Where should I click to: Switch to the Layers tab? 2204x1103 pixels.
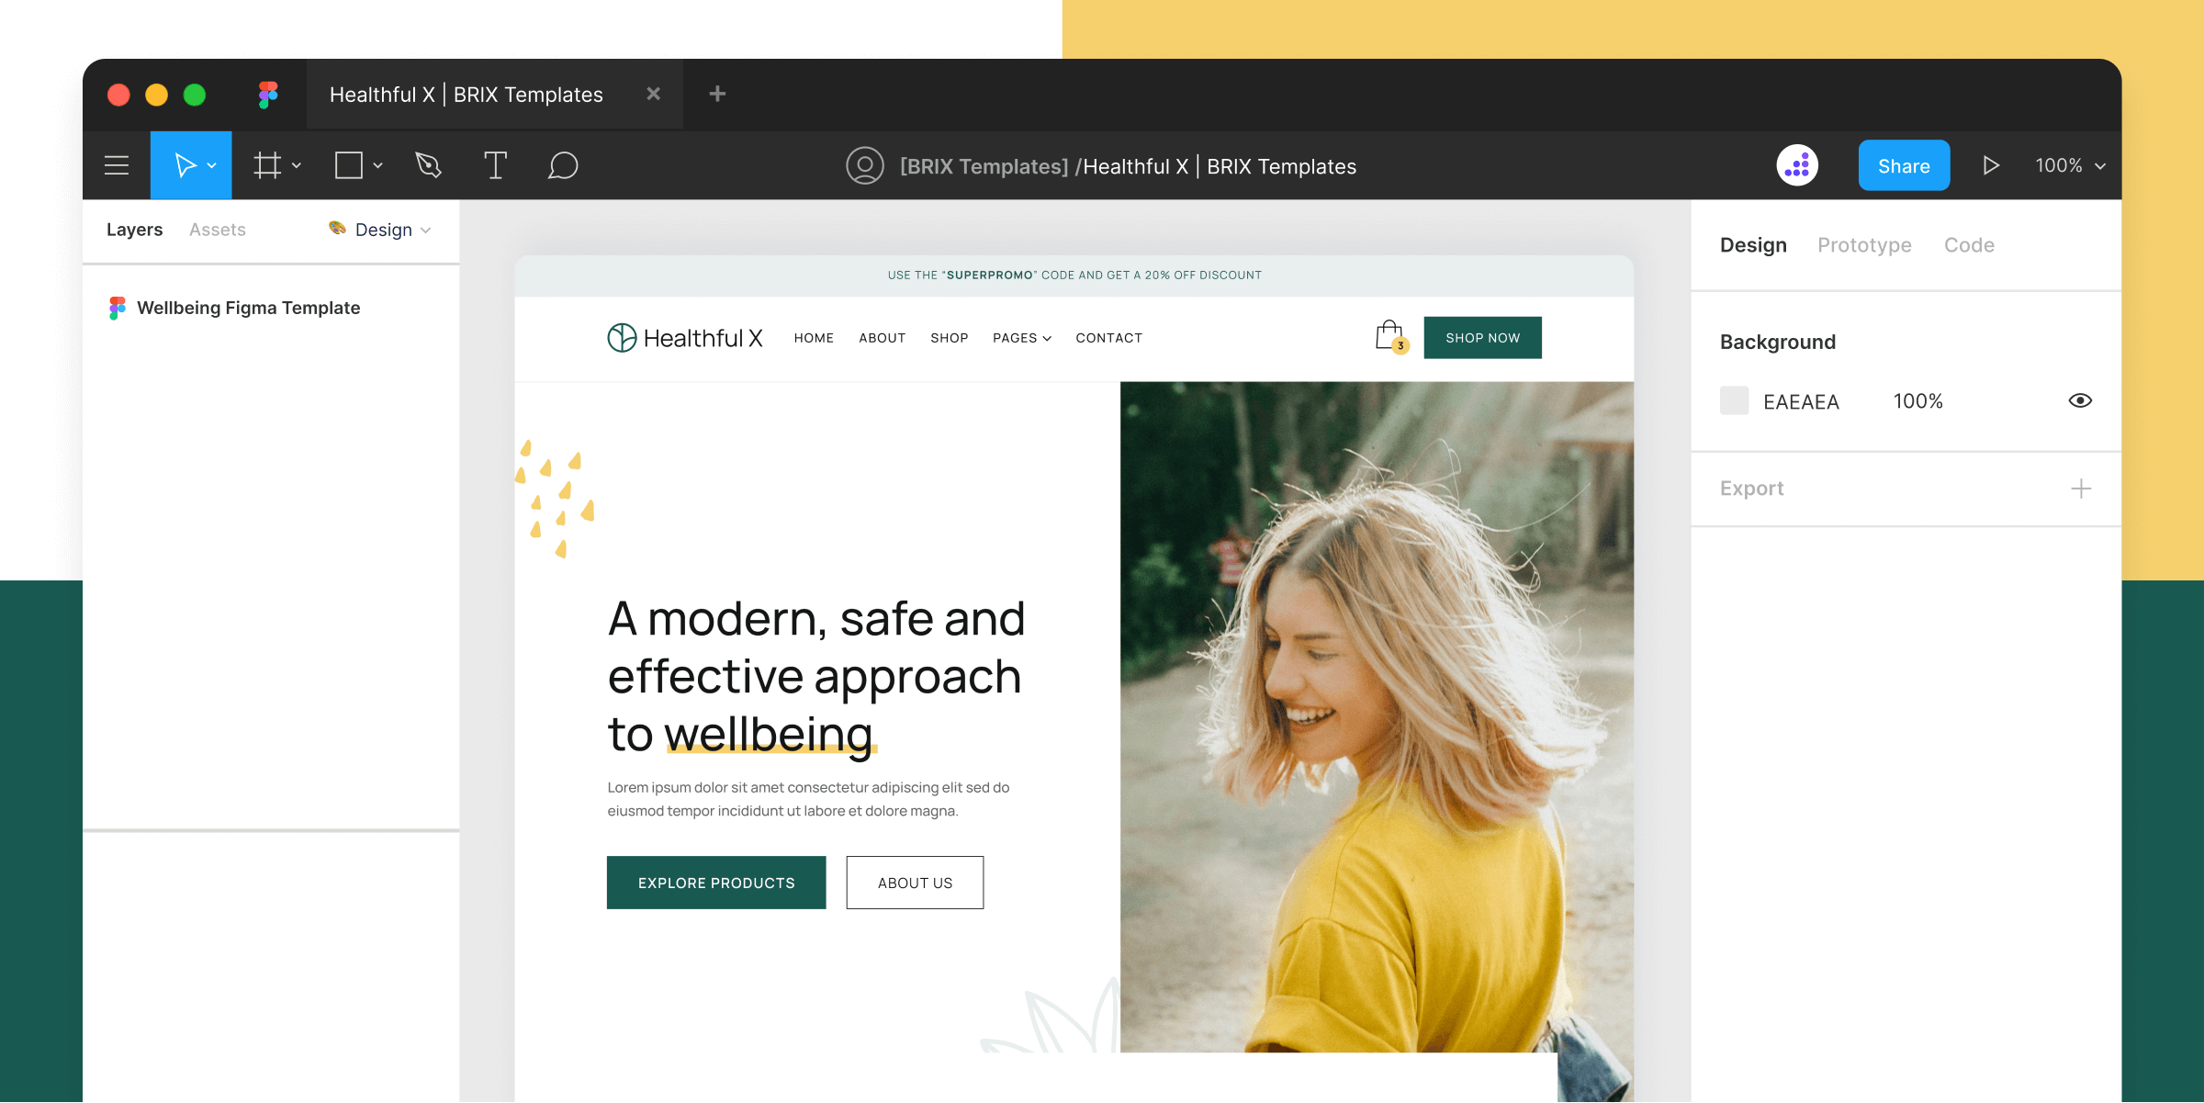pyautogui.click(x=134, y=230)
